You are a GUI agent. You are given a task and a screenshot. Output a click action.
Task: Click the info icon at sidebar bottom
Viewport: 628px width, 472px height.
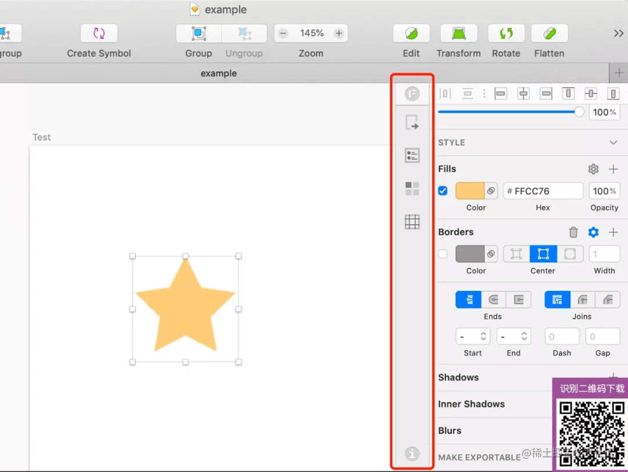[412, 453]
